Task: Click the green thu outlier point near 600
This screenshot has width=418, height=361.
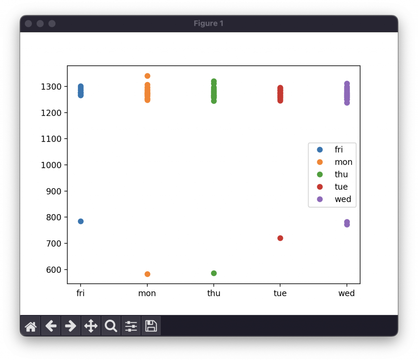Action: pyautogui.click(x=214, y=273)
